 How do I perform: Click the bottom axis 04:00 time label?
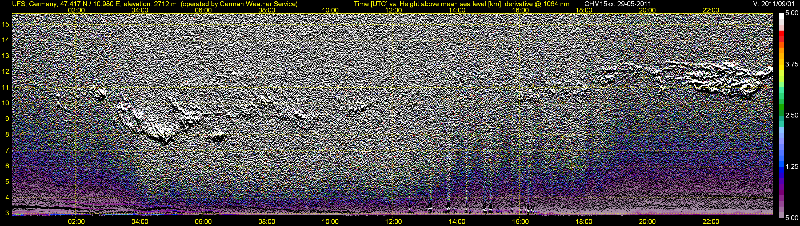[140, 222]
